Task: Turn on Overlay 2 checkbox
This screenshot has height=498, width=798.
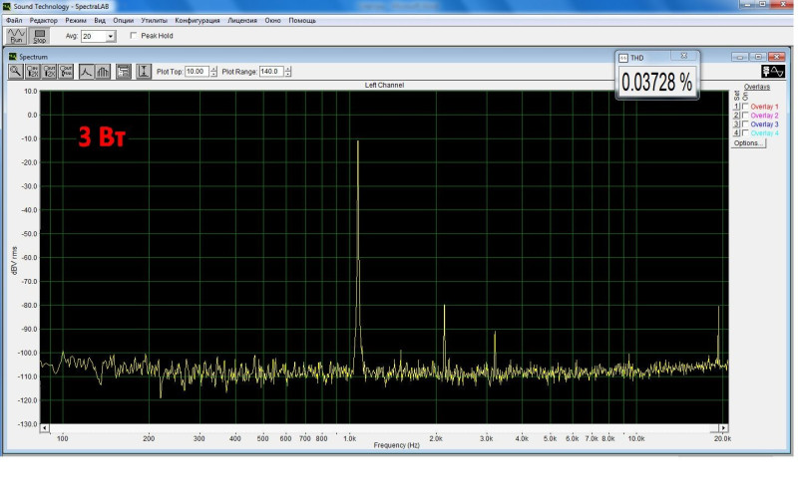Action: [745, 116]
